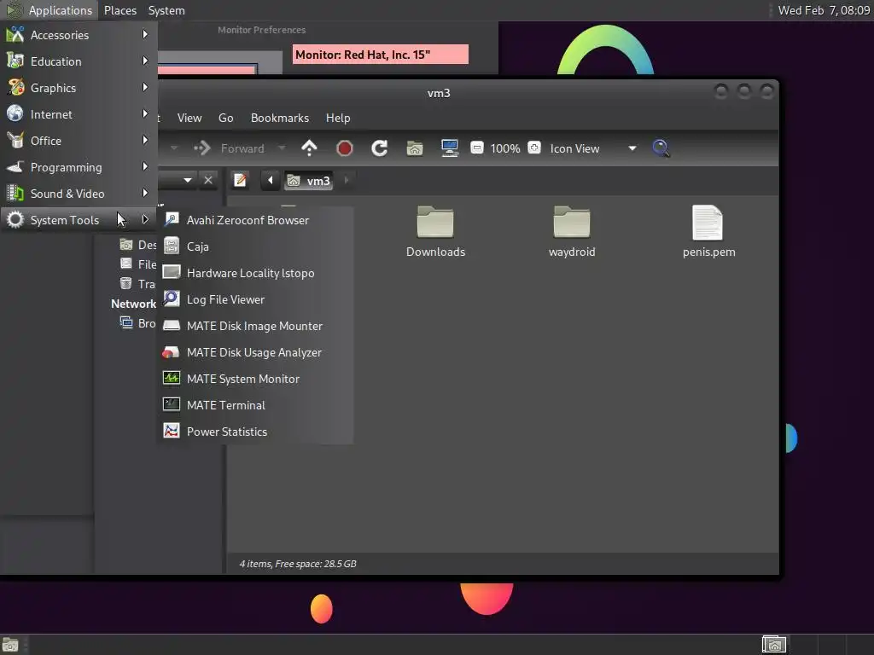Launch MATE System Monitor
874x655 pixels.
pos(256,379)
